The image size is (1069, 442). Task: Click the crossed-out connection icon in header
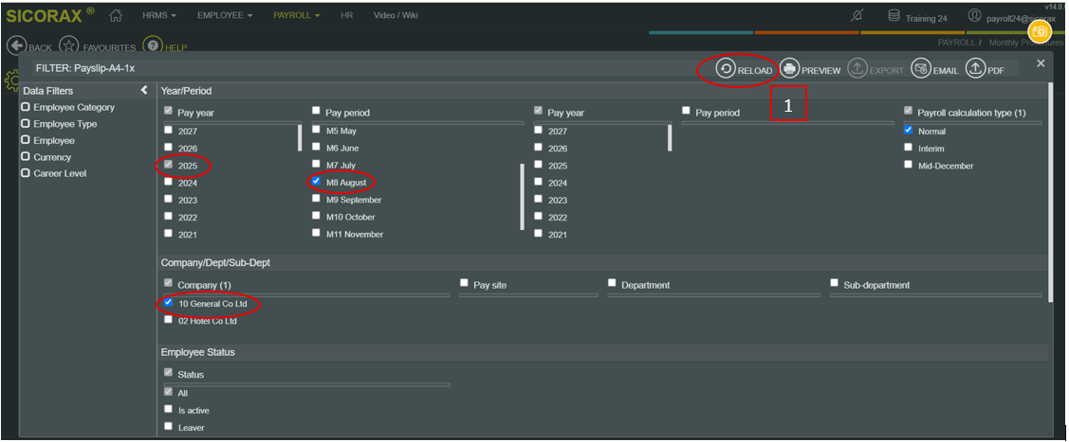pos(857,15)
